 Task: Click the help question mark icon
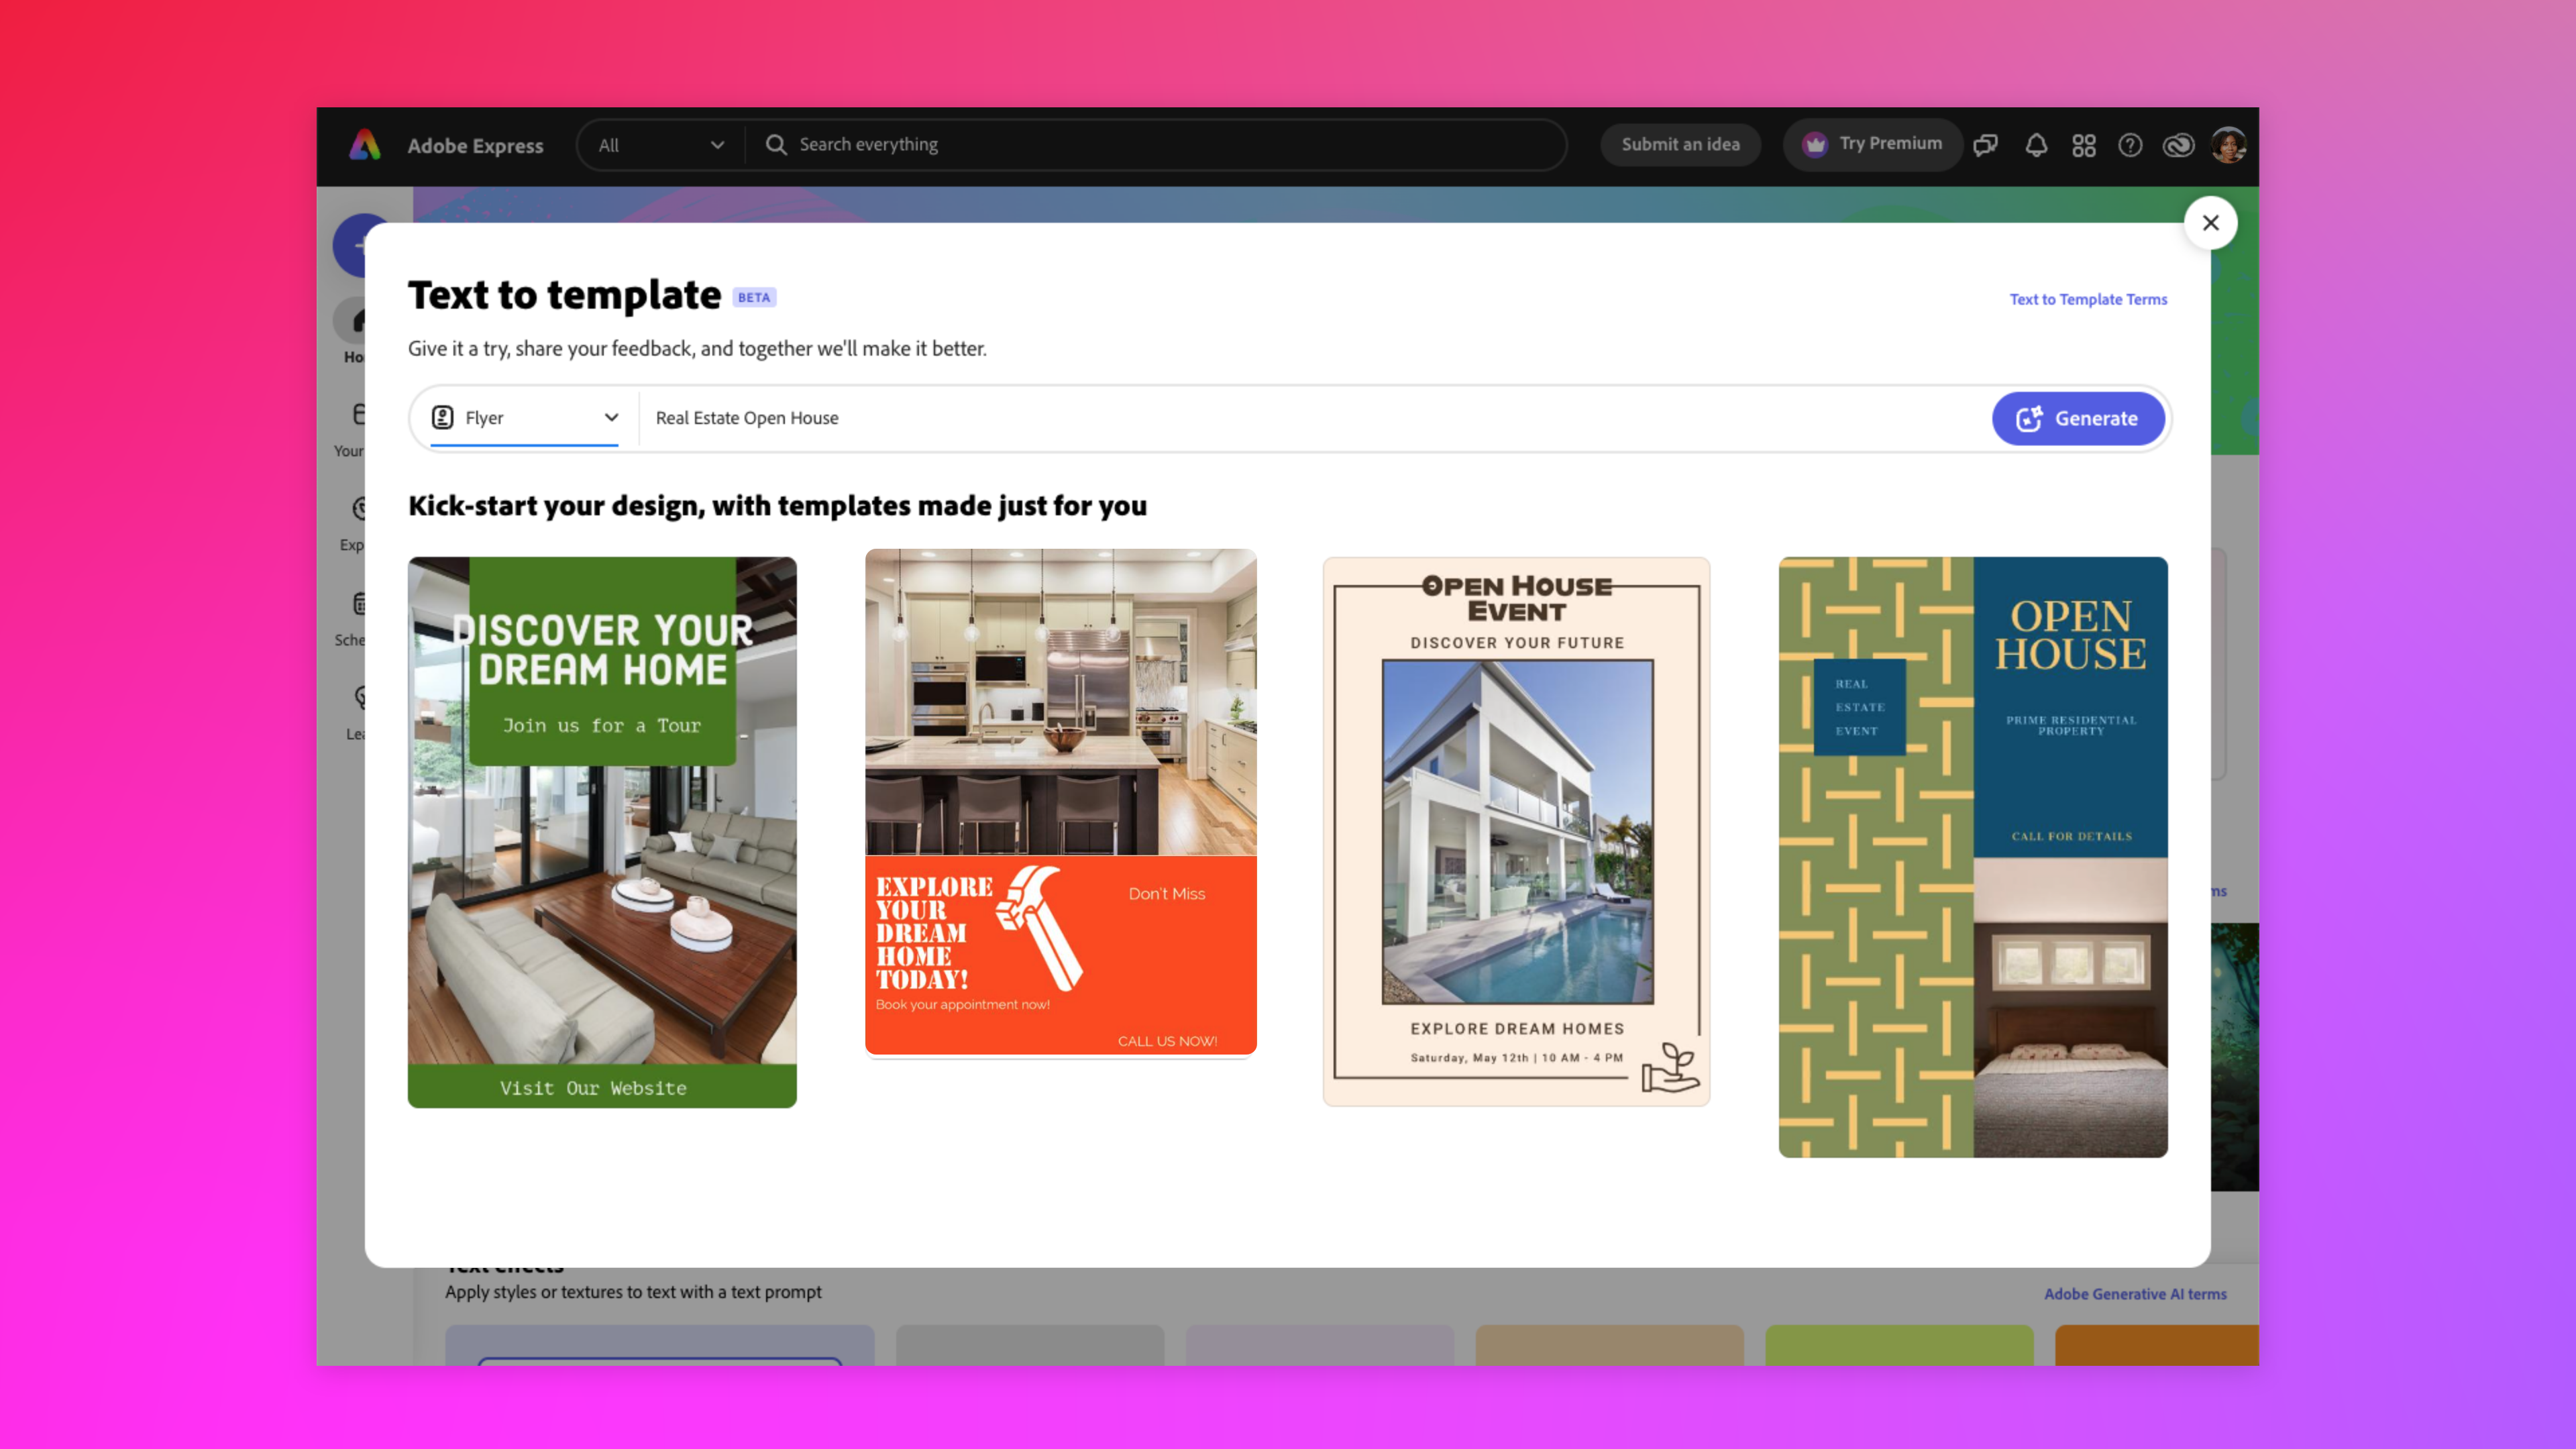coord(2130,145)
